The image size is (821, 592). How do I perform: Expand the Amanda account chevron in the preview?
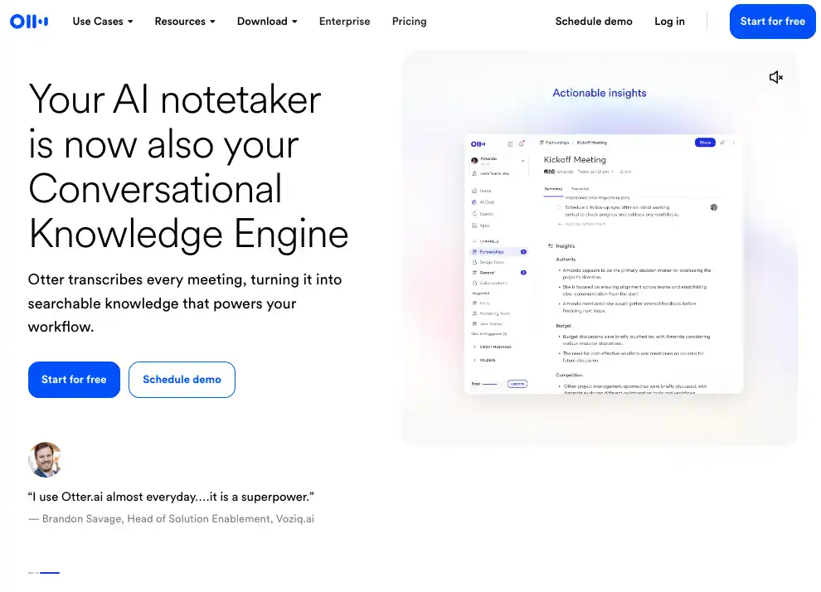click(x=522, y=161)
